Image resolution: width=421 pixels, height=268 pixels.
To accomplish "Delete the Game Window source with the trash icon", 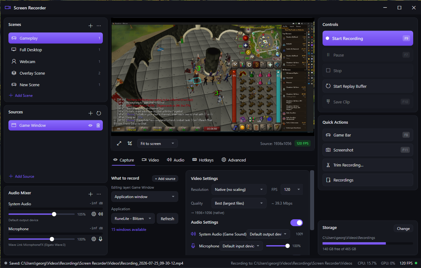I will point(98,125).
